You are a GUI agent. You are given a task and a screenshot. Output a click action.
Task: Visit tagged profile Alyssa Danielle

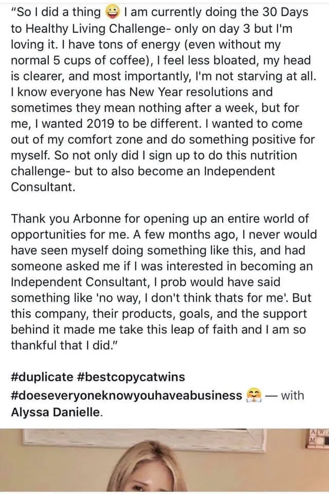pos(56,412)
